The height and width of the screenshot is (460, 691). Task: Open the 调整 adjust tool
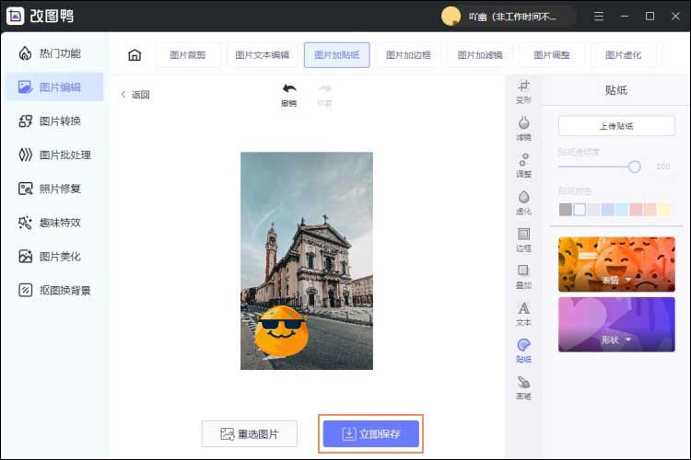pyautogui.click(x=523, y=165)
